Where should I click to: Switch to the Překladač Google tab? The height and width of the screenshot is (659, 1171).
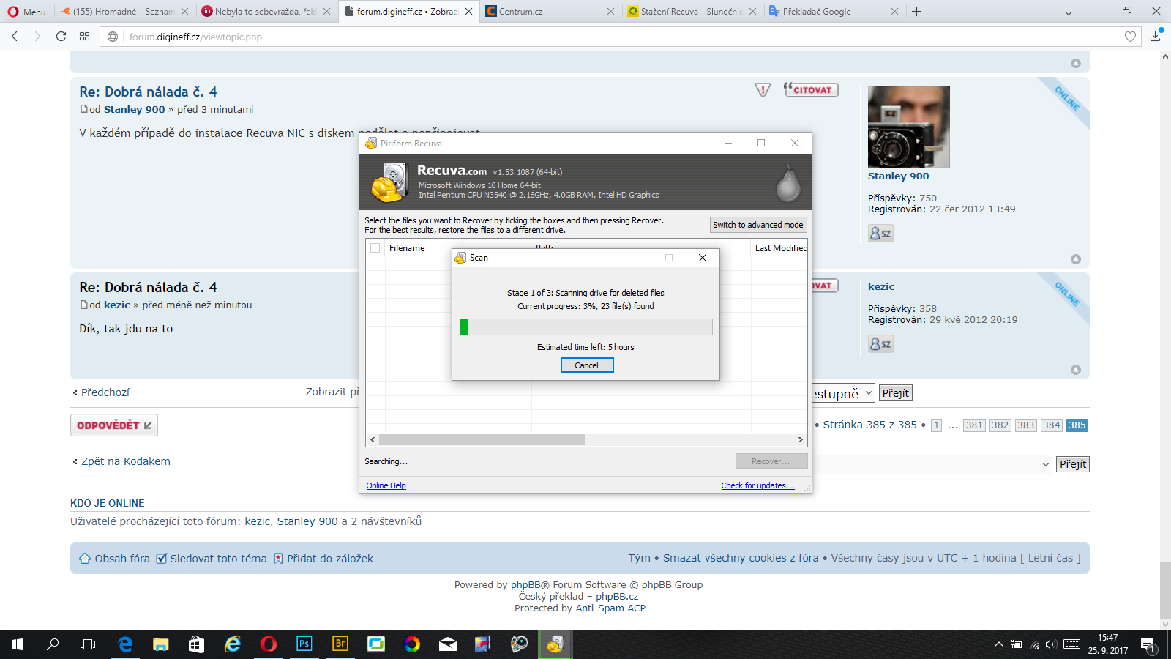831,12
